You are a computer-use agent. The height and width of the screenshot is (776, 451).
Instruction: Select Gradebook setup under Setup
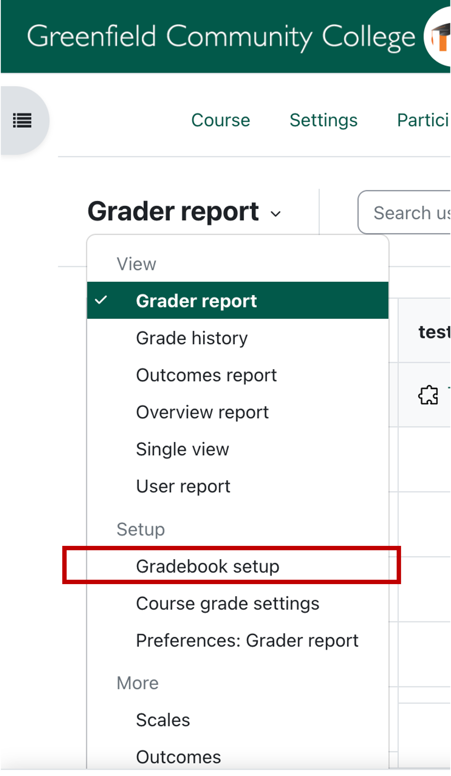point(208,566)
